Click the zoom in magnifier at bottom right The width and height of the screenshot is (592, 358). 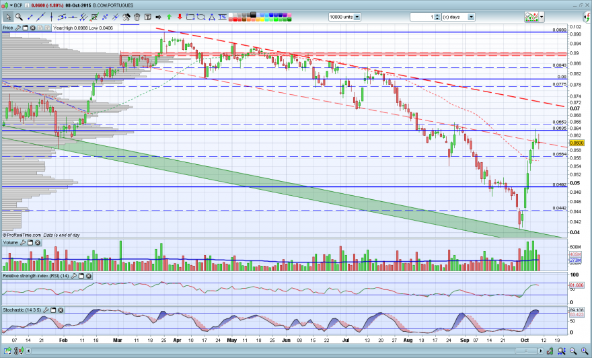point(584,351)
